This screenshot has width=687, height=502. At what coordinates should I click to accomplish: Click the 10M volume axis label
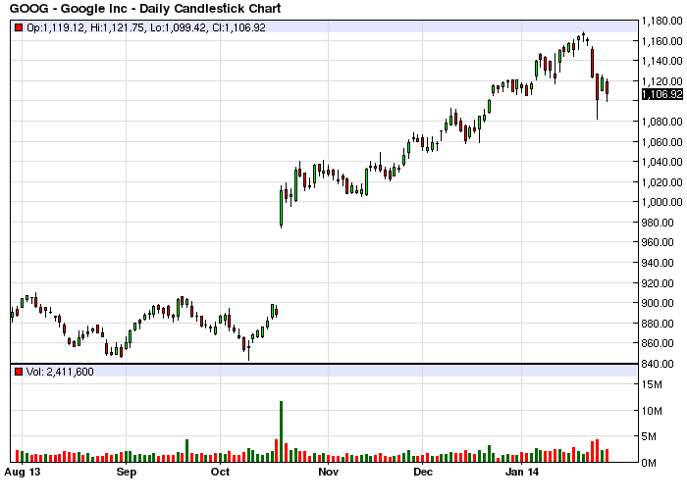point(652,411)
